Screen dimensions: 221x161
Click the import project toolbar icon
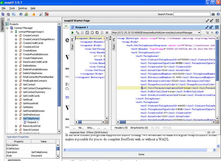tap(8, 14)
